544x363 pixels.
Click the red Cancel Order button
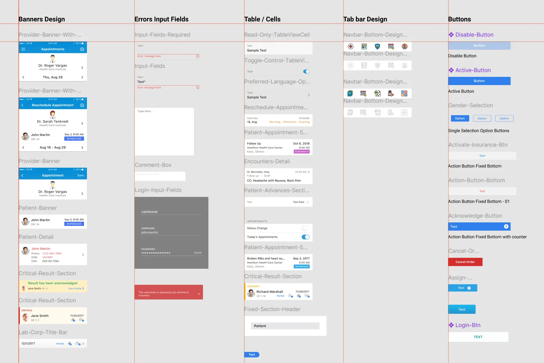465,262
